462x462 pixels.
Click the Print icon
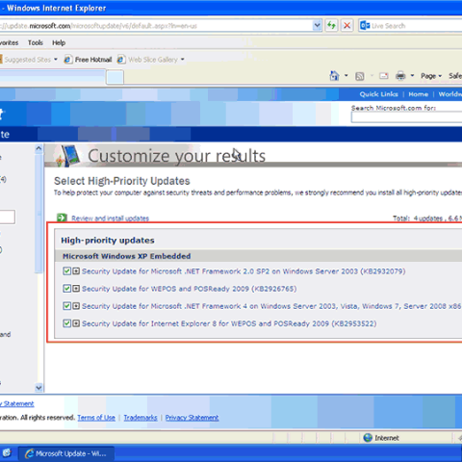click(x=400, y=76)
